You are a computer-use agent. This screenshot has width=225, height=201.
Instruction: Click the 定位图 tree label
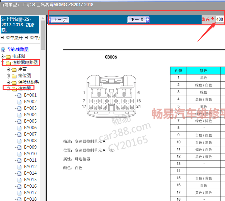(x=24, y=75)
